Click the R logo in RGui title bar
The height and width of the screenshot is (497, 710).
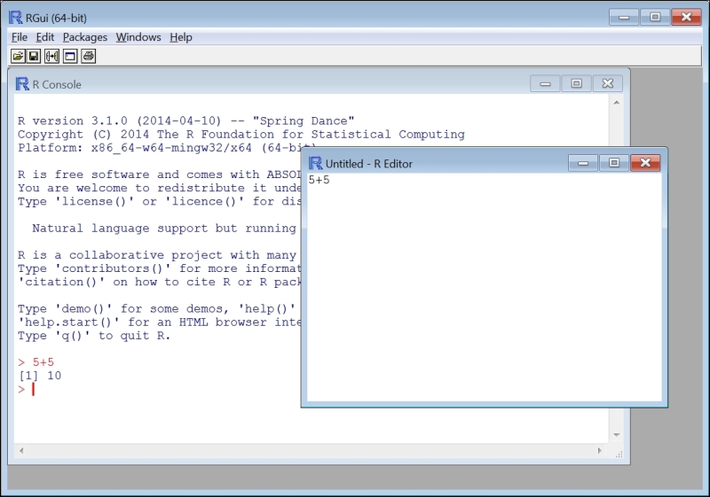coord(15,18)
